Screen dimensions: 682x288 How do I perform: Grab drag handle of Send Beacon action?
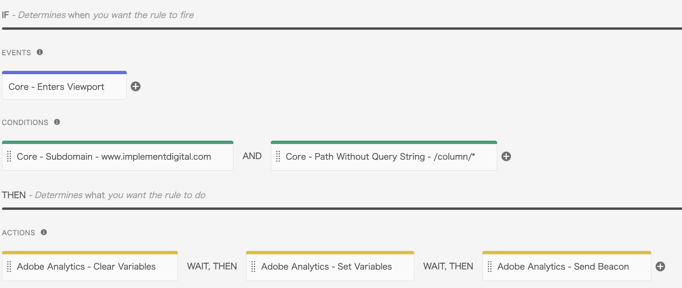pyautogui.click(x=490, y=266)
